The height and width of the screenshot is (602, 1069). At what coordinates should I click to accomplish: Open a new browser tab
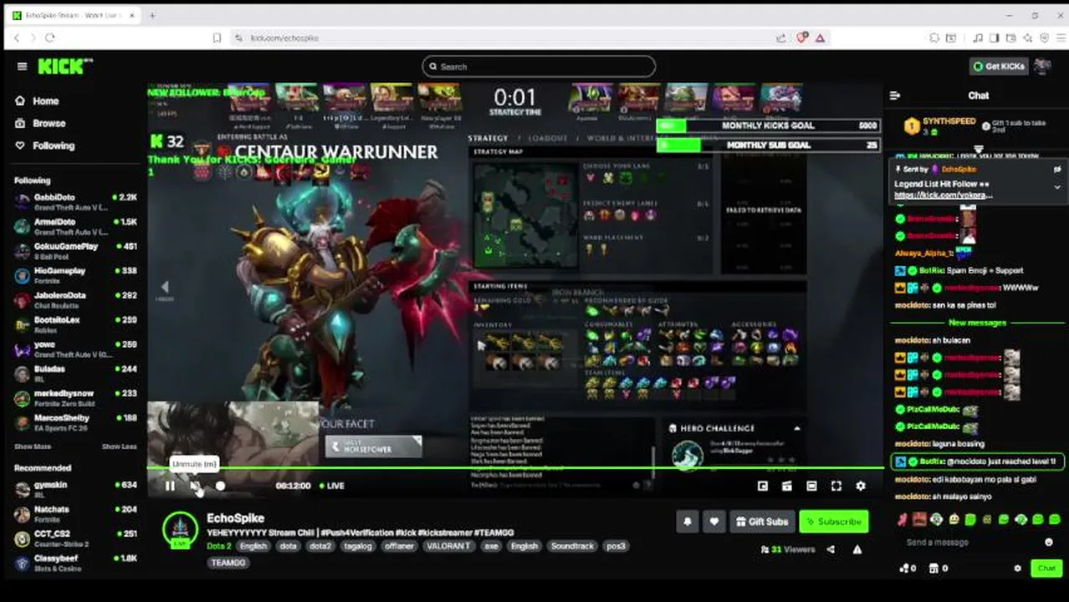(x=153, y=15)
